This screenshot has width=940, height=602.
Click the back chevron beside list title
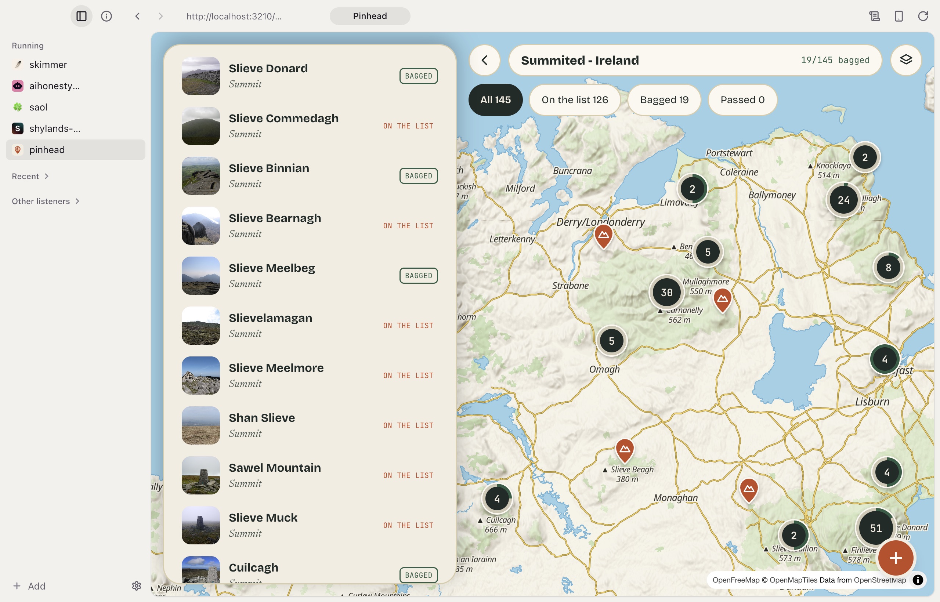coord(484,60)
